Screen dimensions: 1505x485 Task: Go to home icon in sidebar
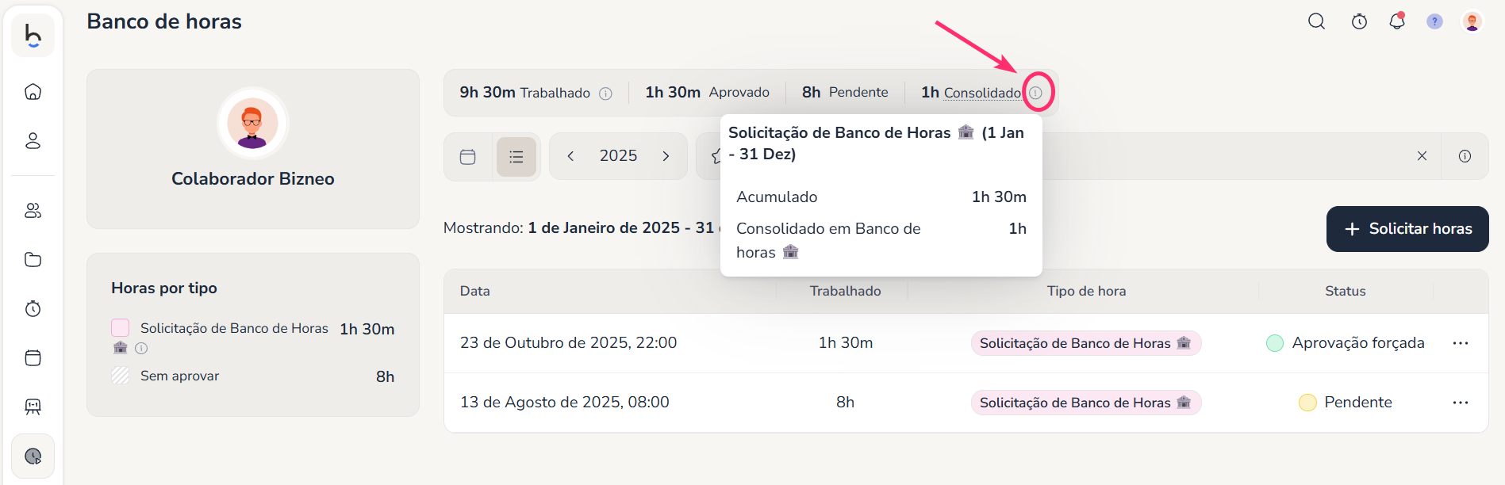33,92
